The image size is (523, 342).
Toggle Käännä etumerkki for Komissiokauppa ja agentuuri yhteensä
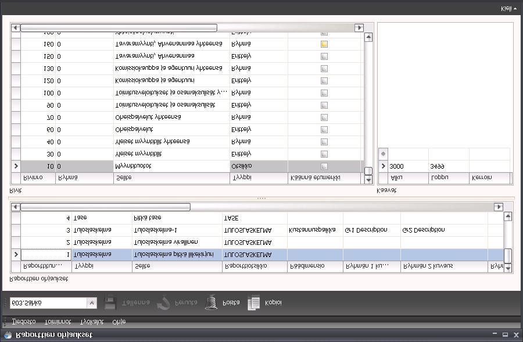[x=324, y=69]
